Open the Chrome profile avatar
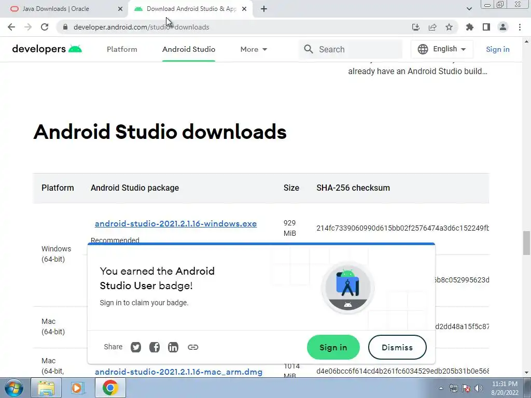 coord(503,27)
